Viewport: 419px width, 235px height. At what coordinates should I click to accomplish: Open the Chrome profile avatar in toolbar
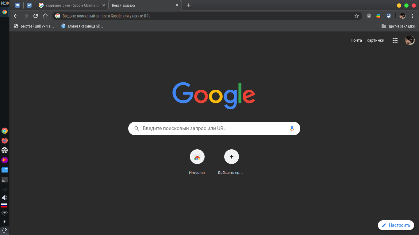[x=402, y=16]
